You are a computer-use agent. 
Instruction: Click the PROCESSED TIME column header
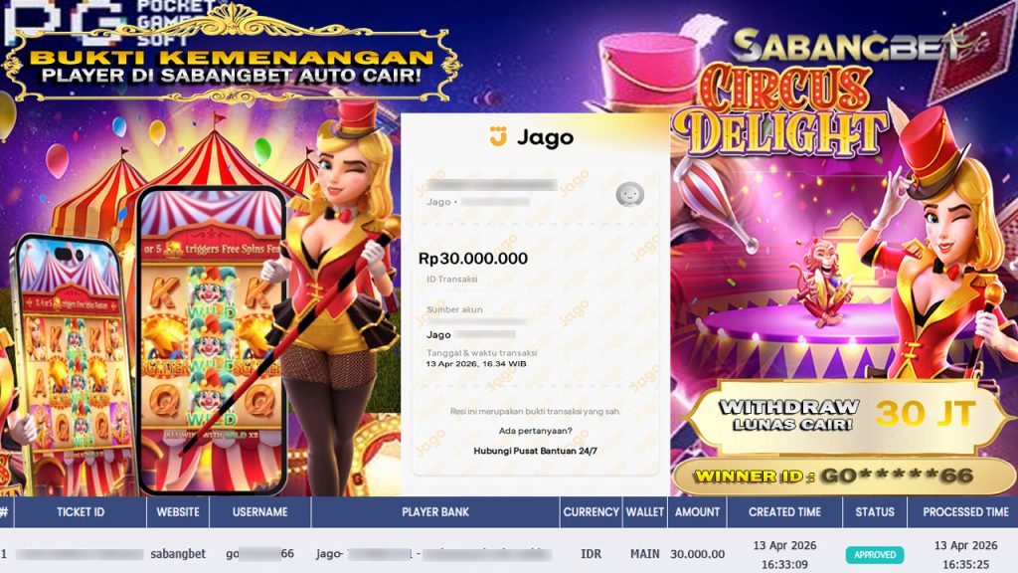point(965,512)
